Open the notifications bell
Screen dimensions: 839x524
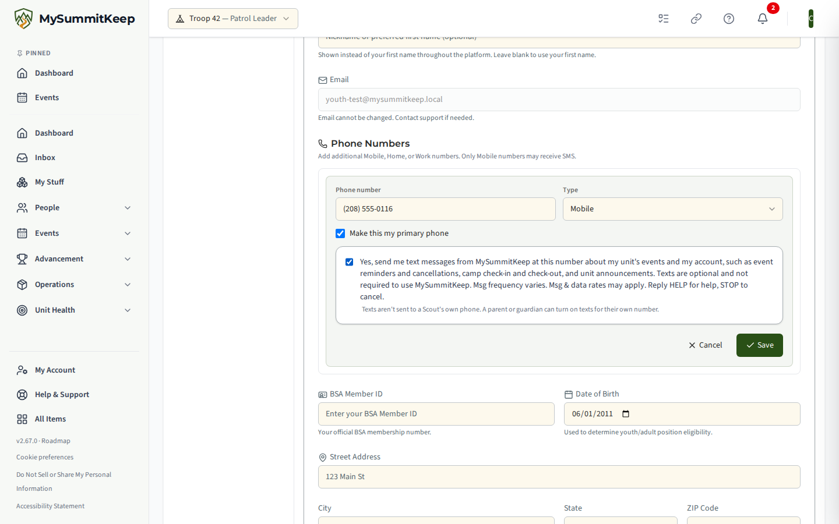(763, 19)
